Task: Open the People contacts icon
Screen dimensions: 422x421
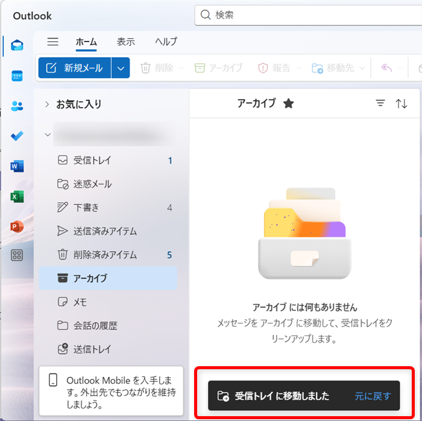Action: coord(17,106)
